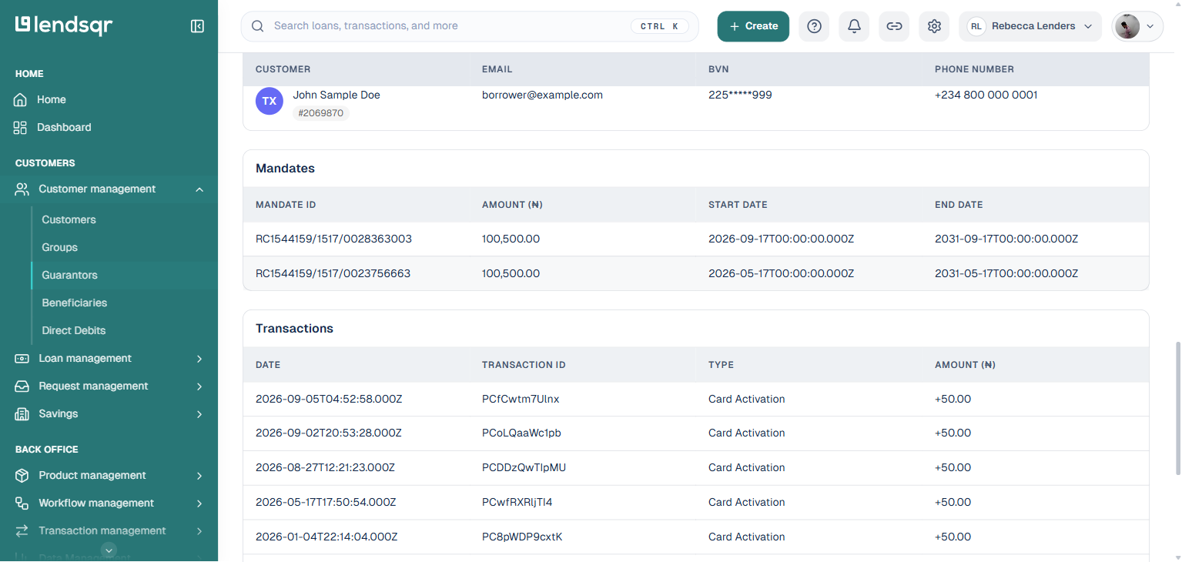
Task: Click the Home house icon
Action: (x=21, y=100)
